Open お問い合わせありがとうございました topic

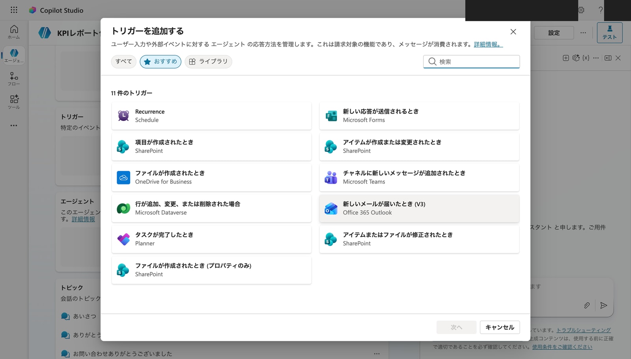pos(123,354)
